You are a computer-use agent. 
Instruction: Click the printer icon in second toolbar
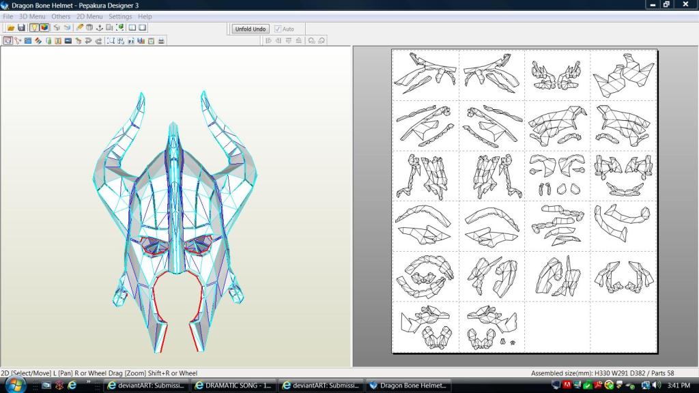pyautogui.click(x=161, y=40)
